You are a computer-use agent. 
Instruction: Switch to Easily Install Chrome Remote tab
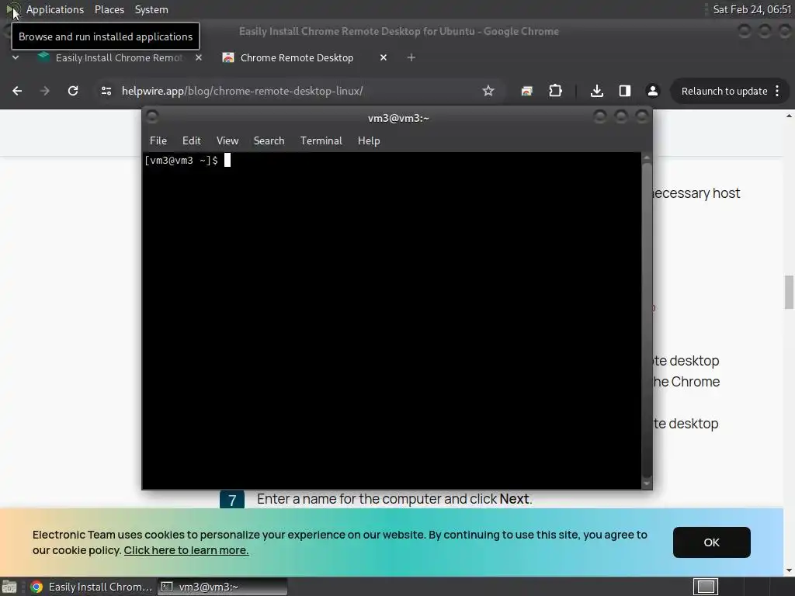[x=118, y=57]
